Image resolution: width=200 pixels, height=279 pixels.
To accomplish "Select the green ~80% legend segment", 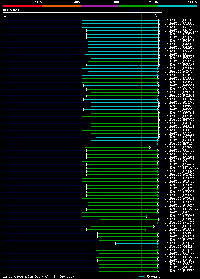I will [139, 6].
